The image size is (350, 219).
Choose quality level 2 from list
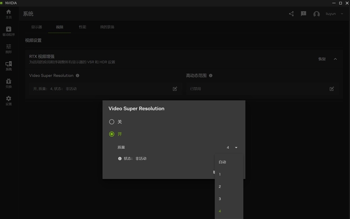(x=220, y=187)
